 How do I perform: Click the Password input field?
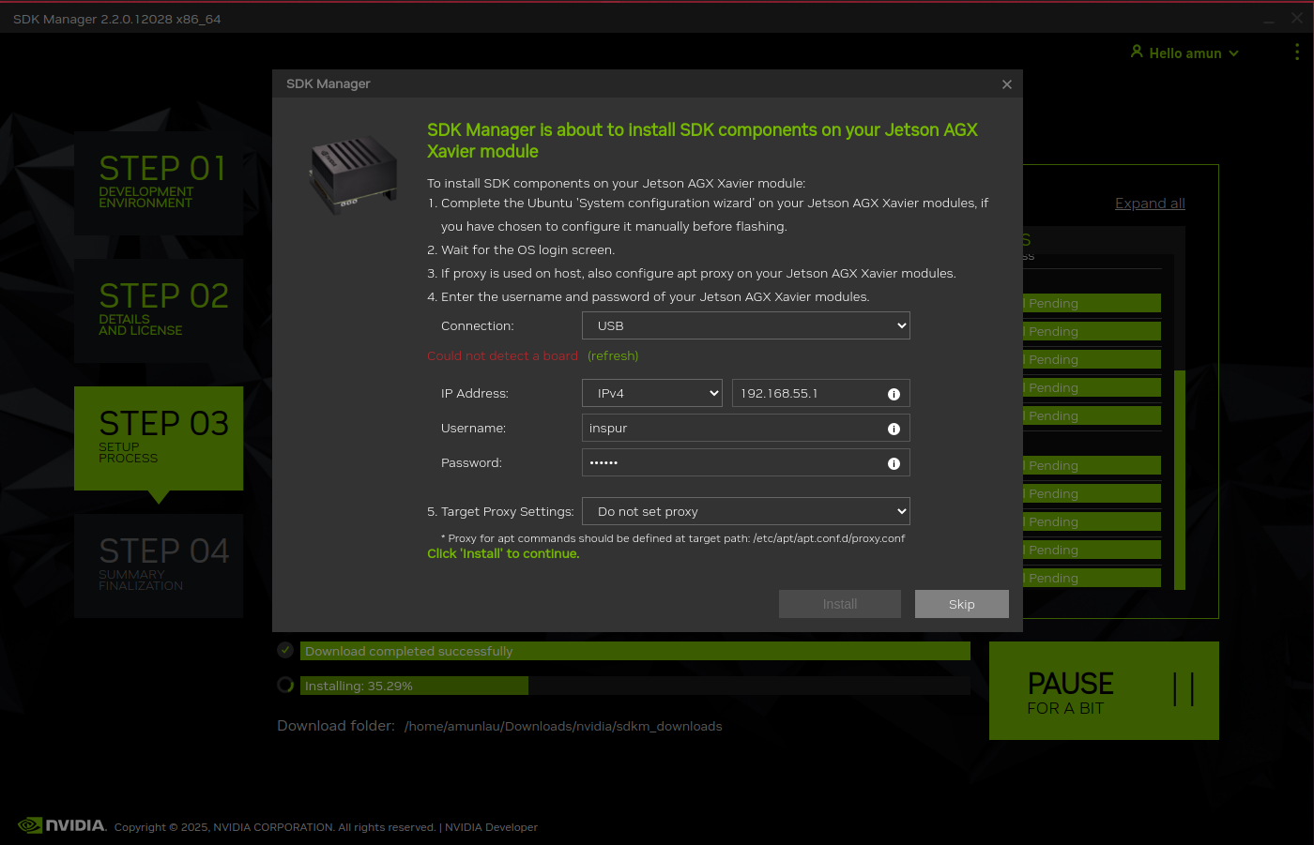click(x=746, y=462)
